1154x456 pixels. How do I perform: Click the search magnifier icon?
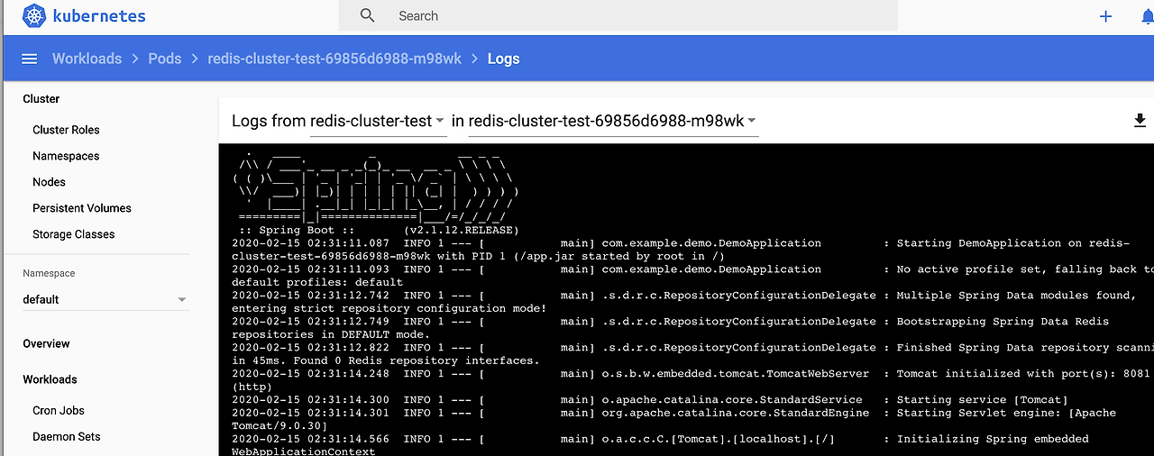367,15
